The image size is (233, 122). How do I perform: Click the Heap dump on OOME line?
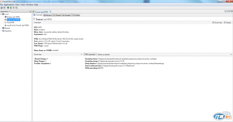46,50
